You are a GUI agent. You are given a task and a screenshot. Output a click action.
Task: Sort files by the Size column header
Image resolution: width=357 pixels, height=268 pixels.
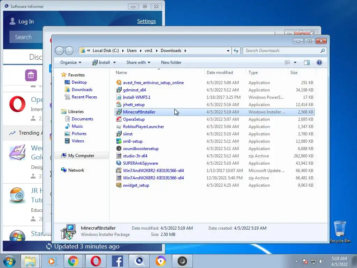coord(302,73)
